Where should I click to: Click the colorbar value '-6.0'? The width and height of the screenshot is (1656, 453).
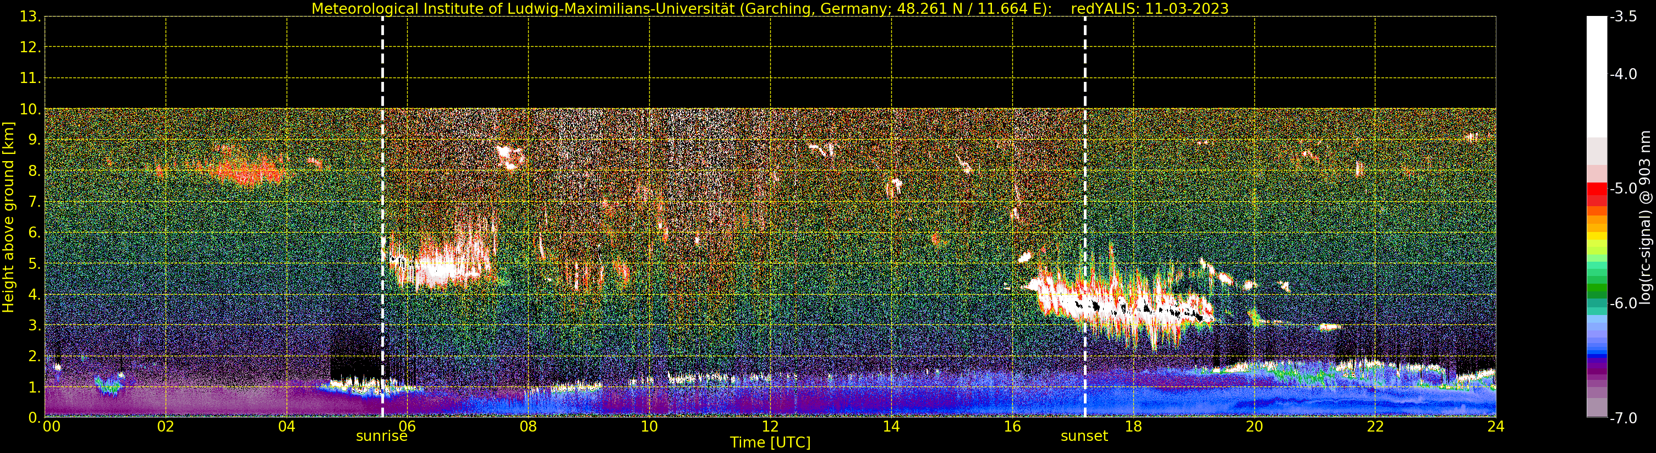tap(1622, 303)
